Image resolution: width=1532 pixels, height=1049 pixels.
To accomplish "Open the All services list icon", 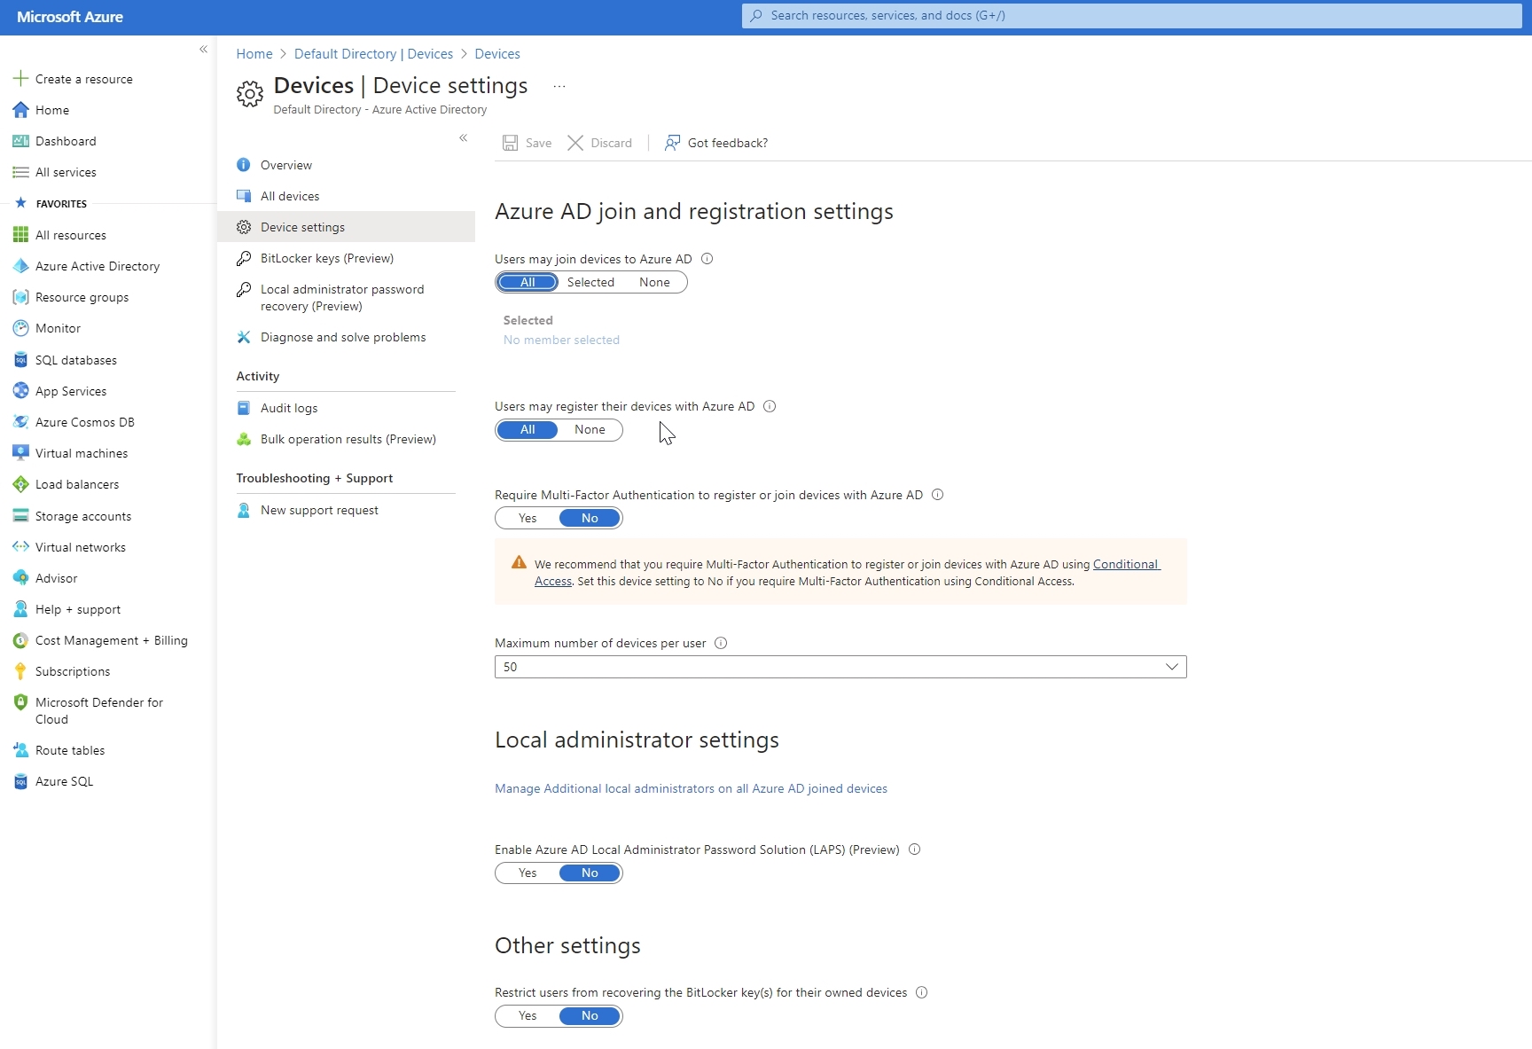I will click(x=20, y=172).
